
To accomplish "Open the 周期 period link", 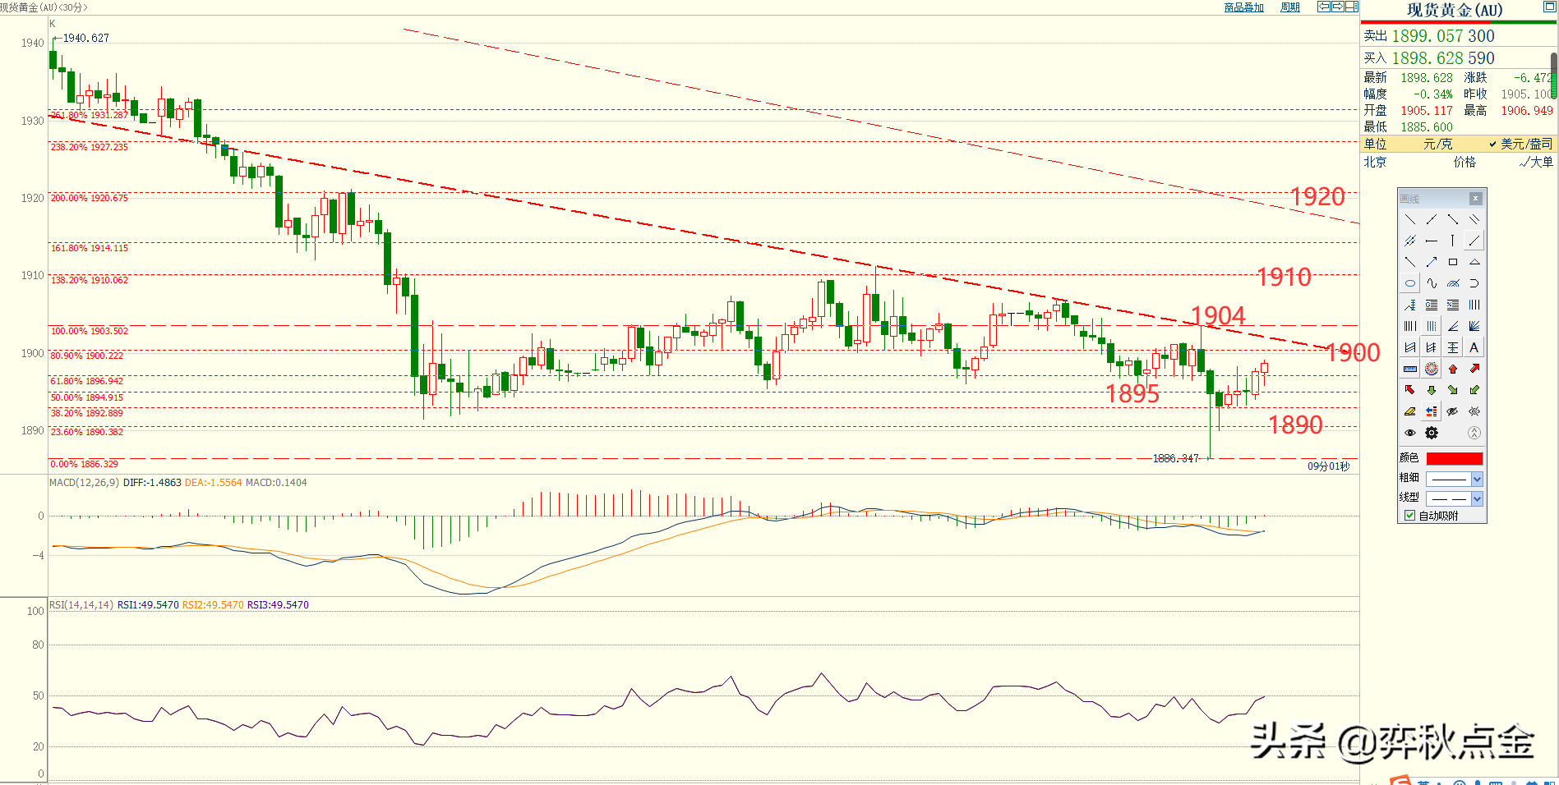I will coord(1290,7).
